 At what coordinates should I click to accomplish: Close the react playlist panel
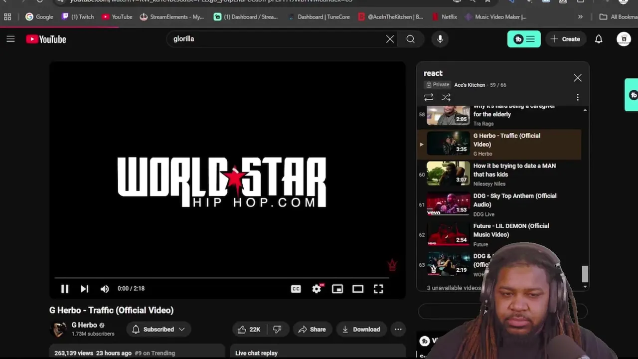[x=577, y=78]
